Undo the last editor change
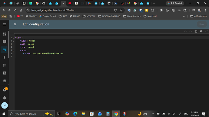 point(185,31)
